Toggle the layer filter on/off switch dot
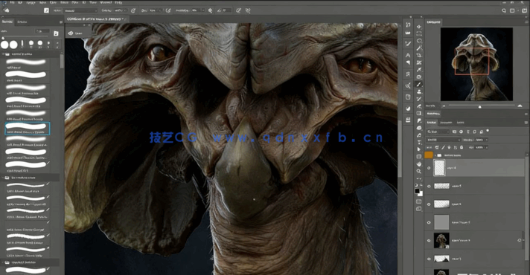Viewport: 530px width, 275px height. click(x=488, y=131)
